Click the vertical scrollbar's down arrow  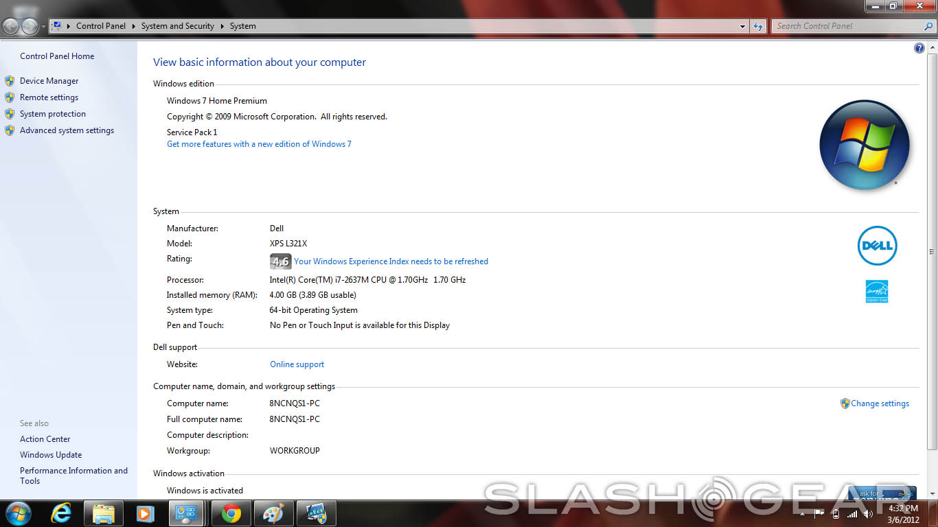point(932,494)
